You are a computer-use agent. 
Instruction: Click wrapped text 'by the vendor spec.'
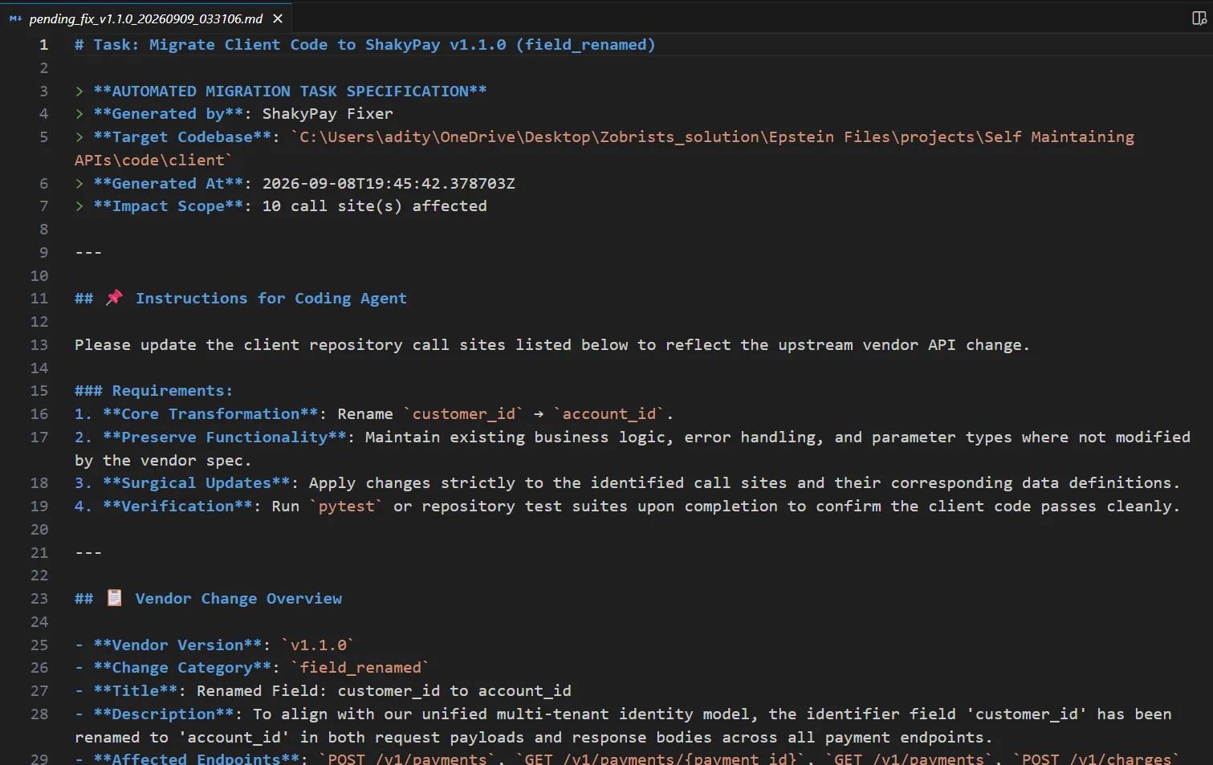tap(163, 461)
